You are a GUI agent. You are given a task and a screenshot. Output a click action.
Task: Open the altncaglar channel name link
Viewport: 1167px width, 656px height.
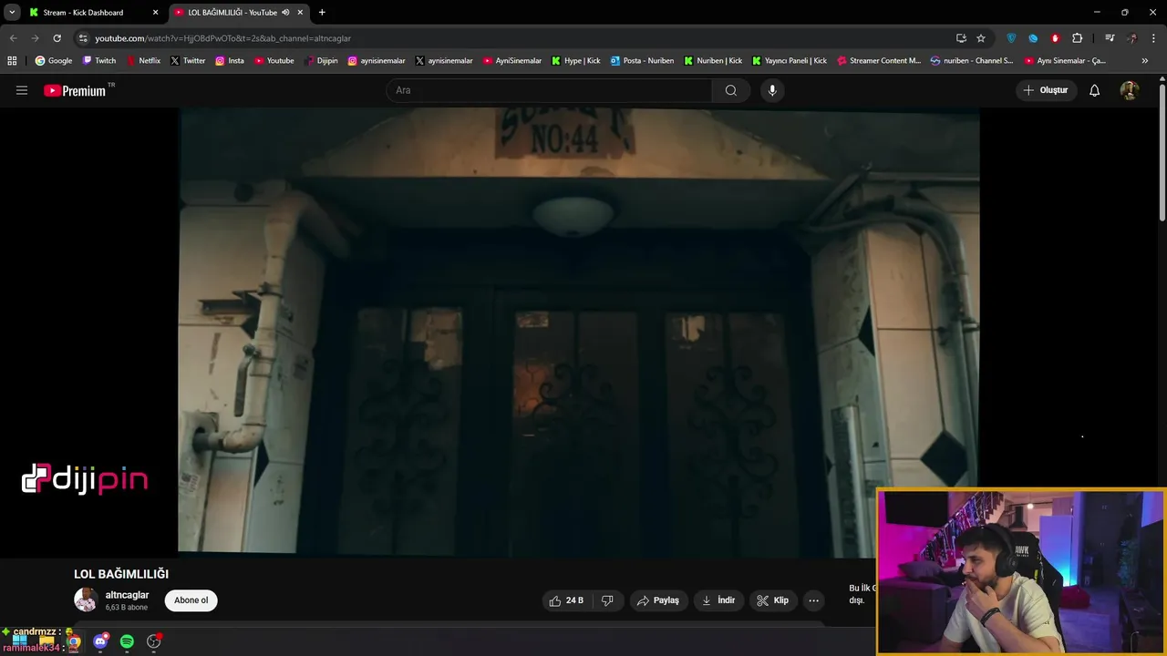click(x=127, y=595)
